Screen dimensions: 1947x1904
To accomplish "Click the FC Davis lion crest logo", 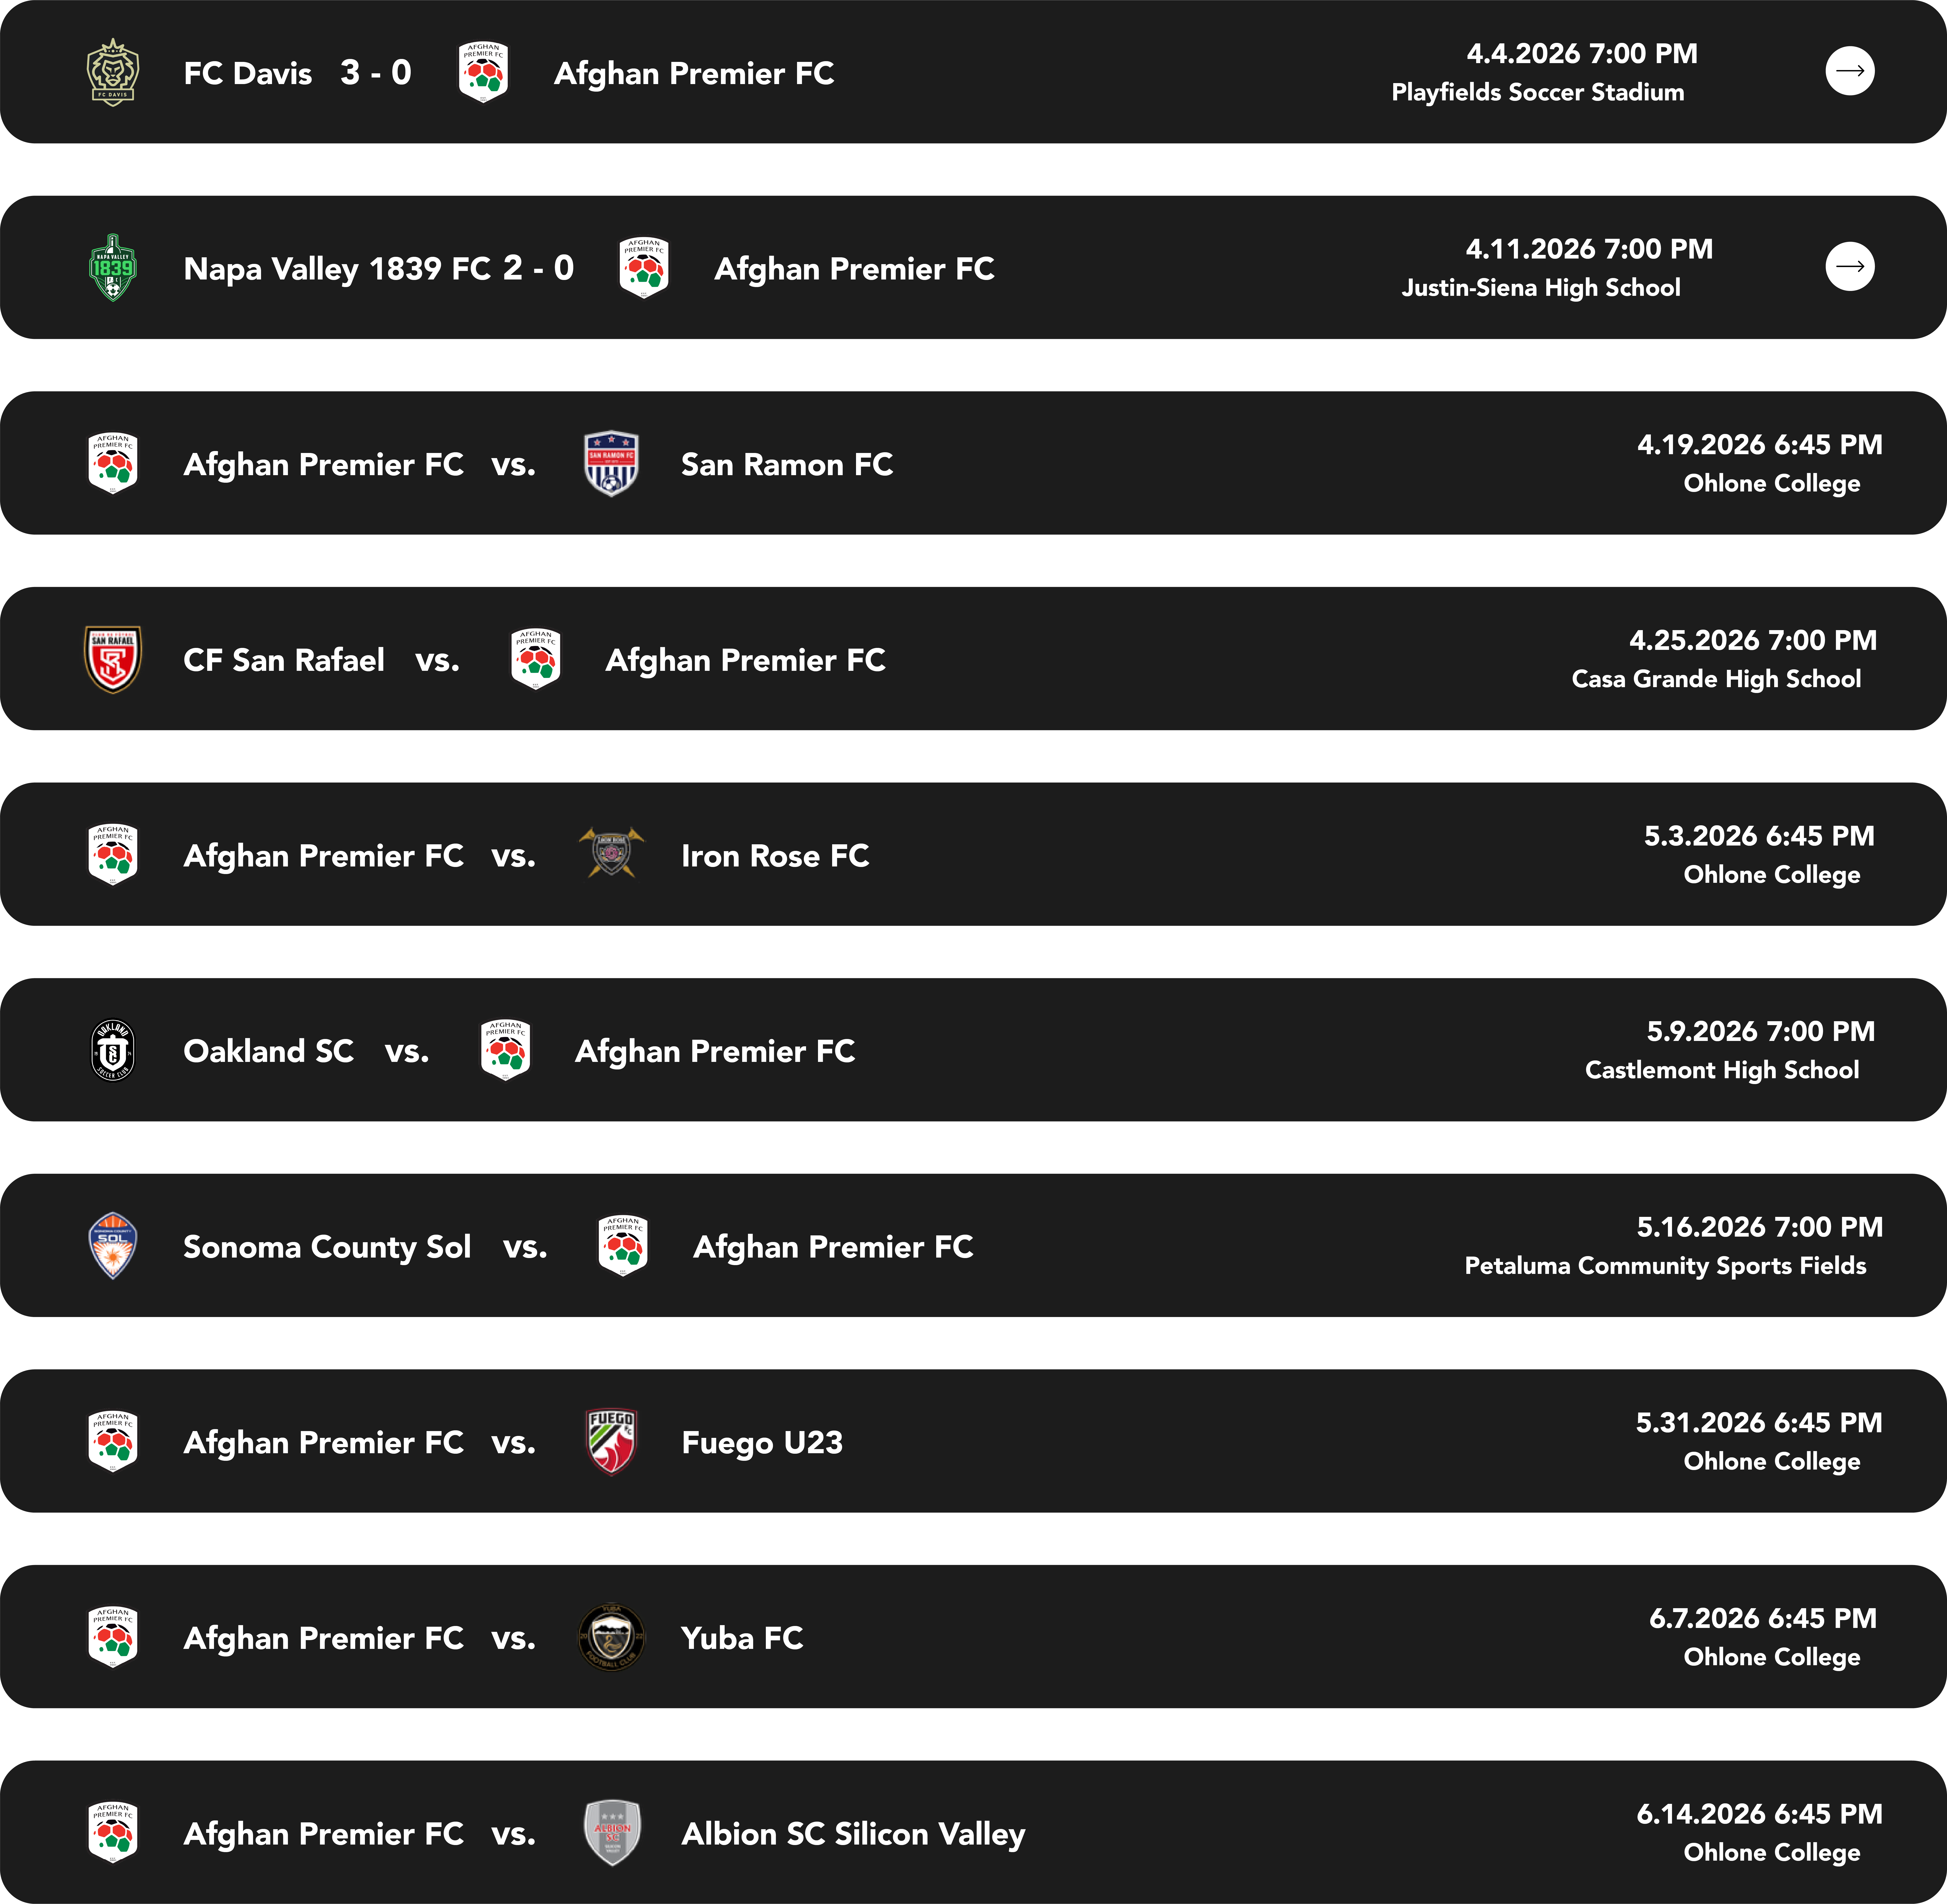I will point(113,72).
